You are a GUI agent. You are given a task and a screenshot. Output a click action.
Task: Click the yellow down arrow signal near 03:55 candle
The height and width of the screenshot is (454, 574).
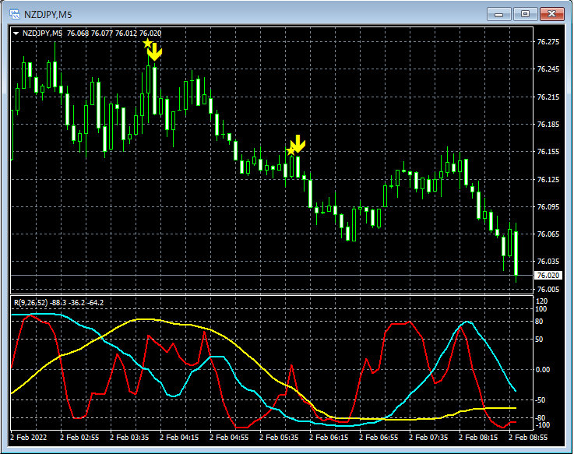[155, 51]
